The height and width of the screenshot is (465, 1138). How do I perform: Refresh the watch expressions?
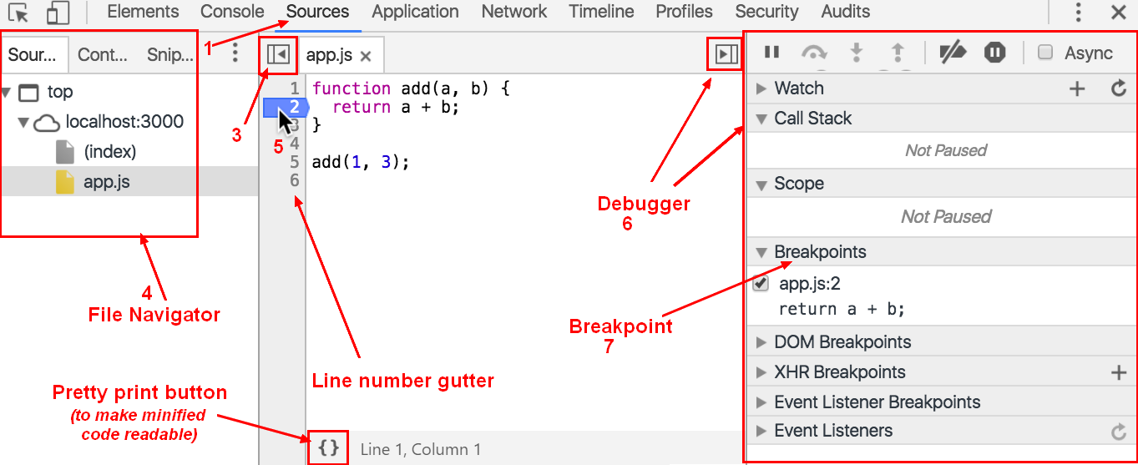coord(1119,88)
